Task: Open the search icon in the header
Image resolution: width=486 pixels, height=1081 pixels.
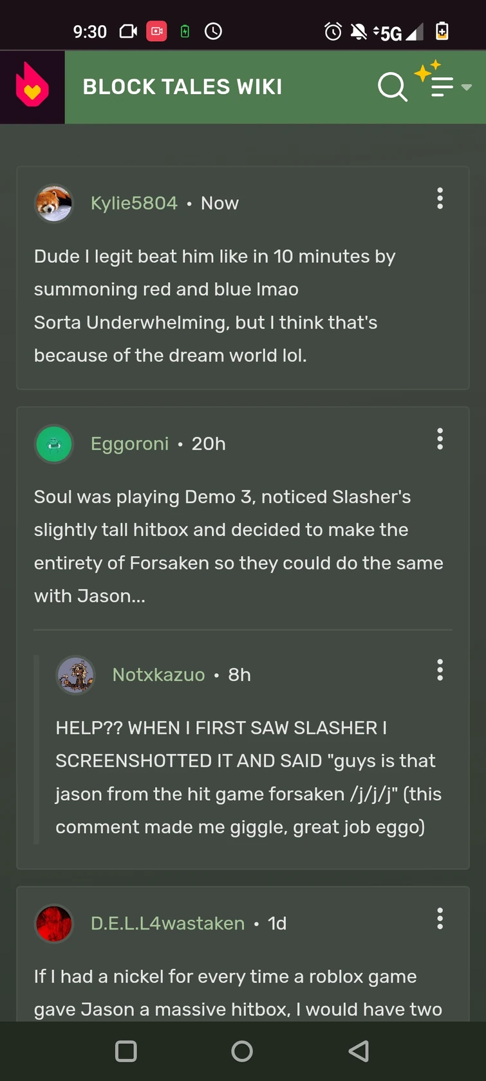Action: click(393, 86)
